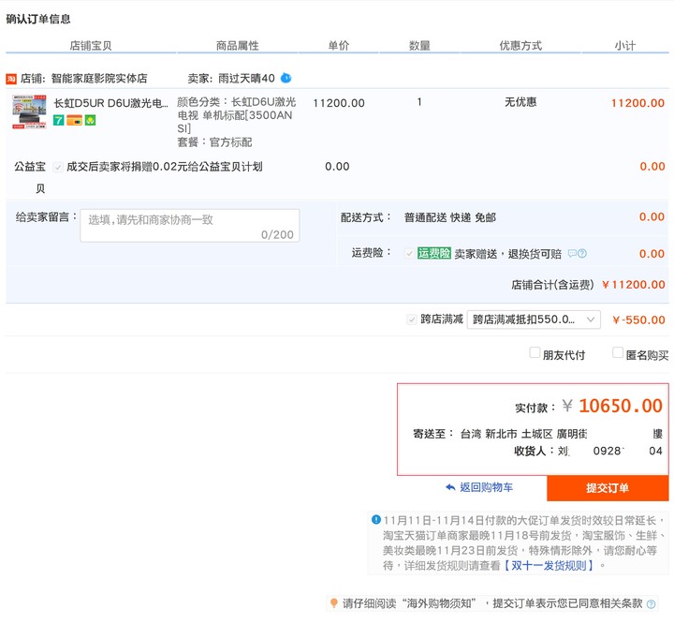Click the 给卖家留言 message input box
674x639 pixels.
pyautogui.click(x=189, y=226)
